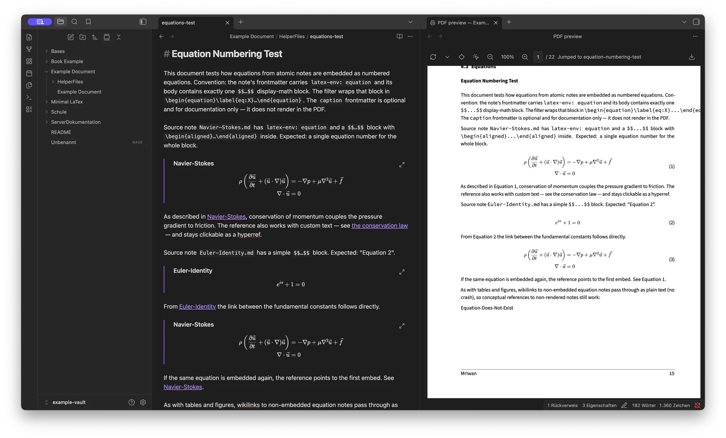Zoom in the PDF preview
The width and height of the screenshot is (726, 438).
(x=525, y=57)
